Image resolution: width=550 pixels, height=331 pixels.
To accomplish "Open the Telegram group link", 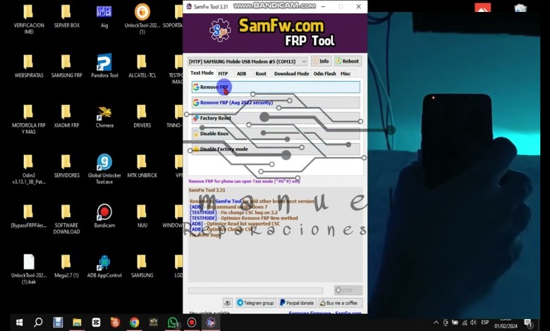I will tap(255, 303).
